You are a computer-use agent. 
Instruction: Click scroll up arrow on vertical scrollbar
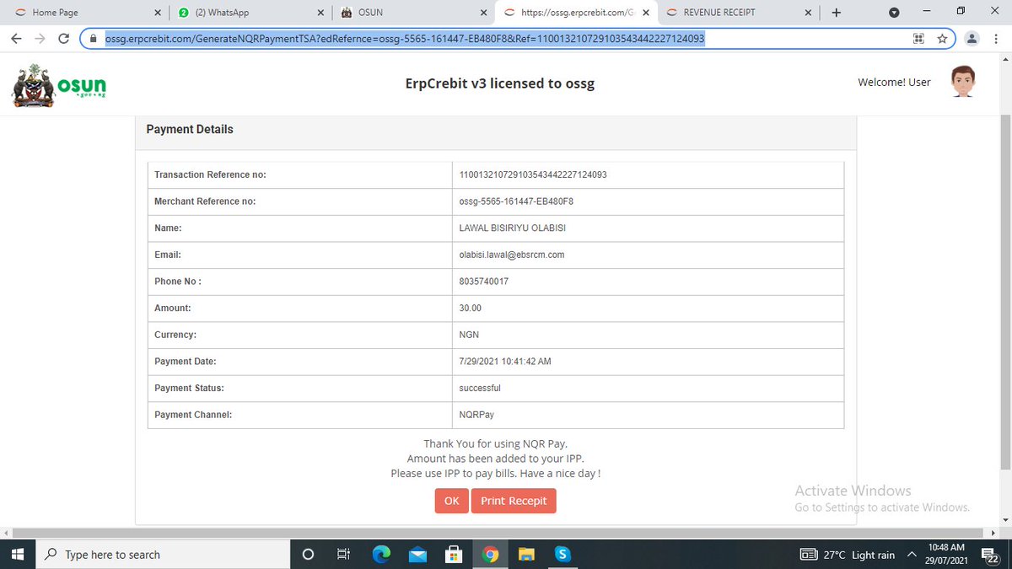[1004, 59]
